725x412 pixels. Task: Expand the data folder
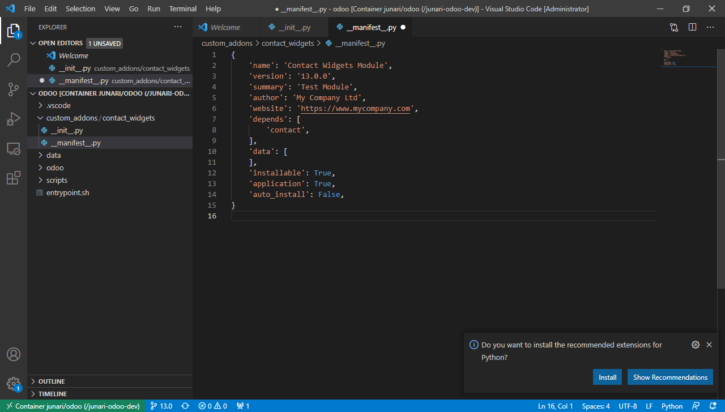(x=53, y=155)
